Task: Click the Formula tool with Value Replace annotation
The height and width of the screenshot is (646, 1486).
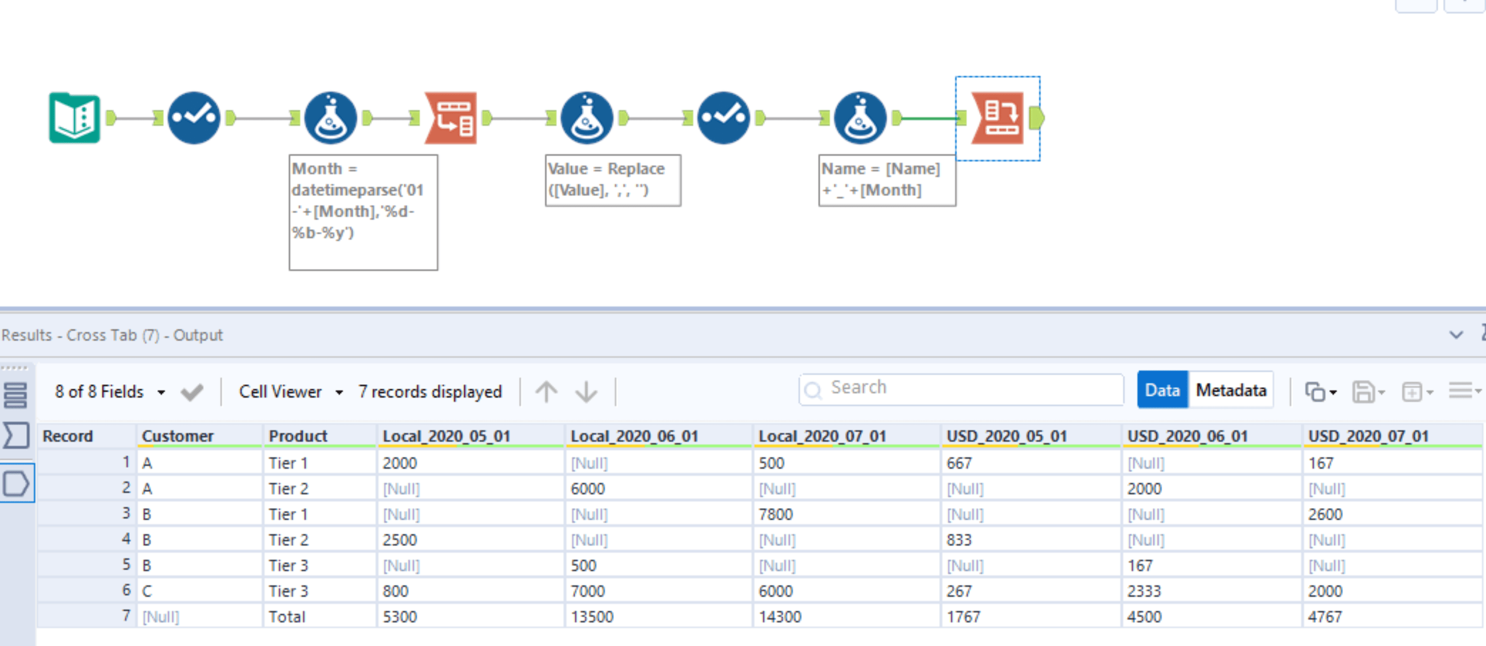Action: click(x=586, y=118)
